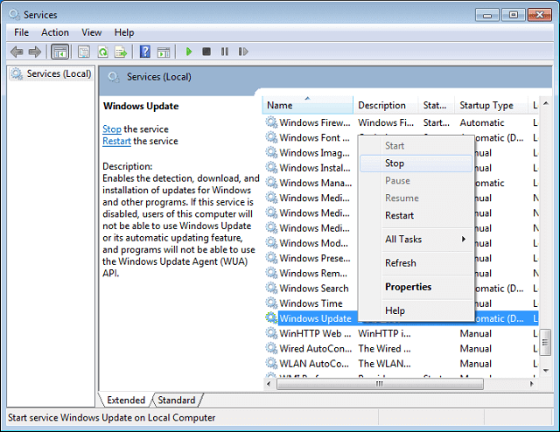The height and width of the screenshot is (432, 560).
Task: Click the Refresh toolbar icon
Action: coord(102,52)
